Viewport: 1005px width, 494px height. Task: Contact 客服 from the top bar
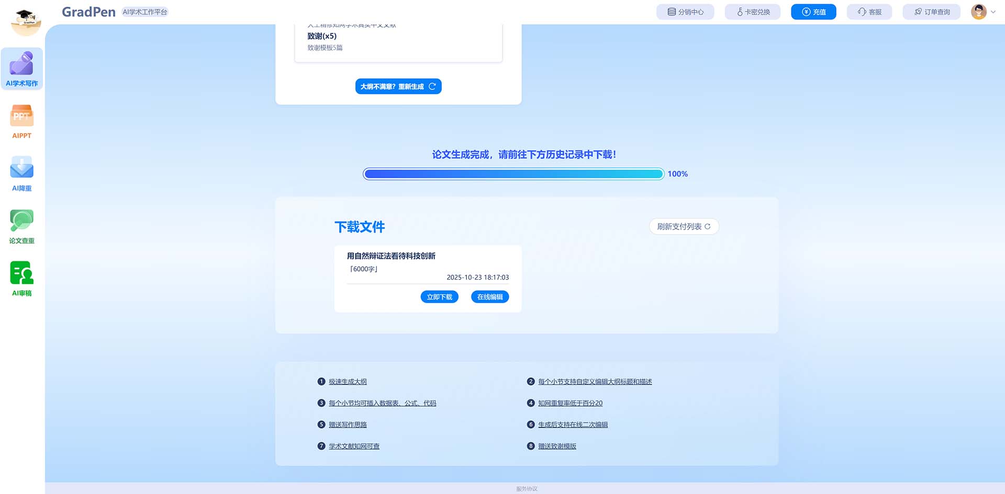[869, 12]
